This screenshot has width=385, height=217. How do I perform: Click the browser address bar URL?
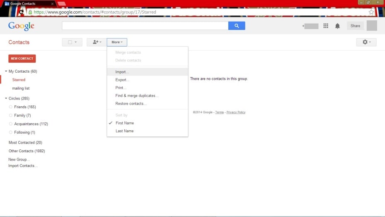[x=95, y=12]
